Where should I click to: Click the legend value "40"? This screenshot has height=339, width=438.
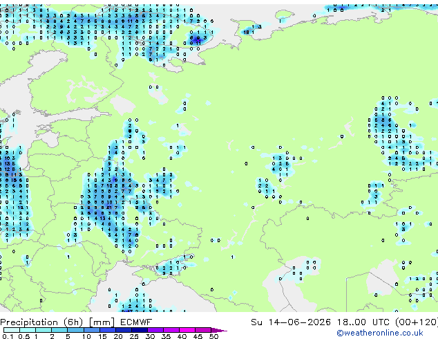pyautogui.click(x=182, y=336)
